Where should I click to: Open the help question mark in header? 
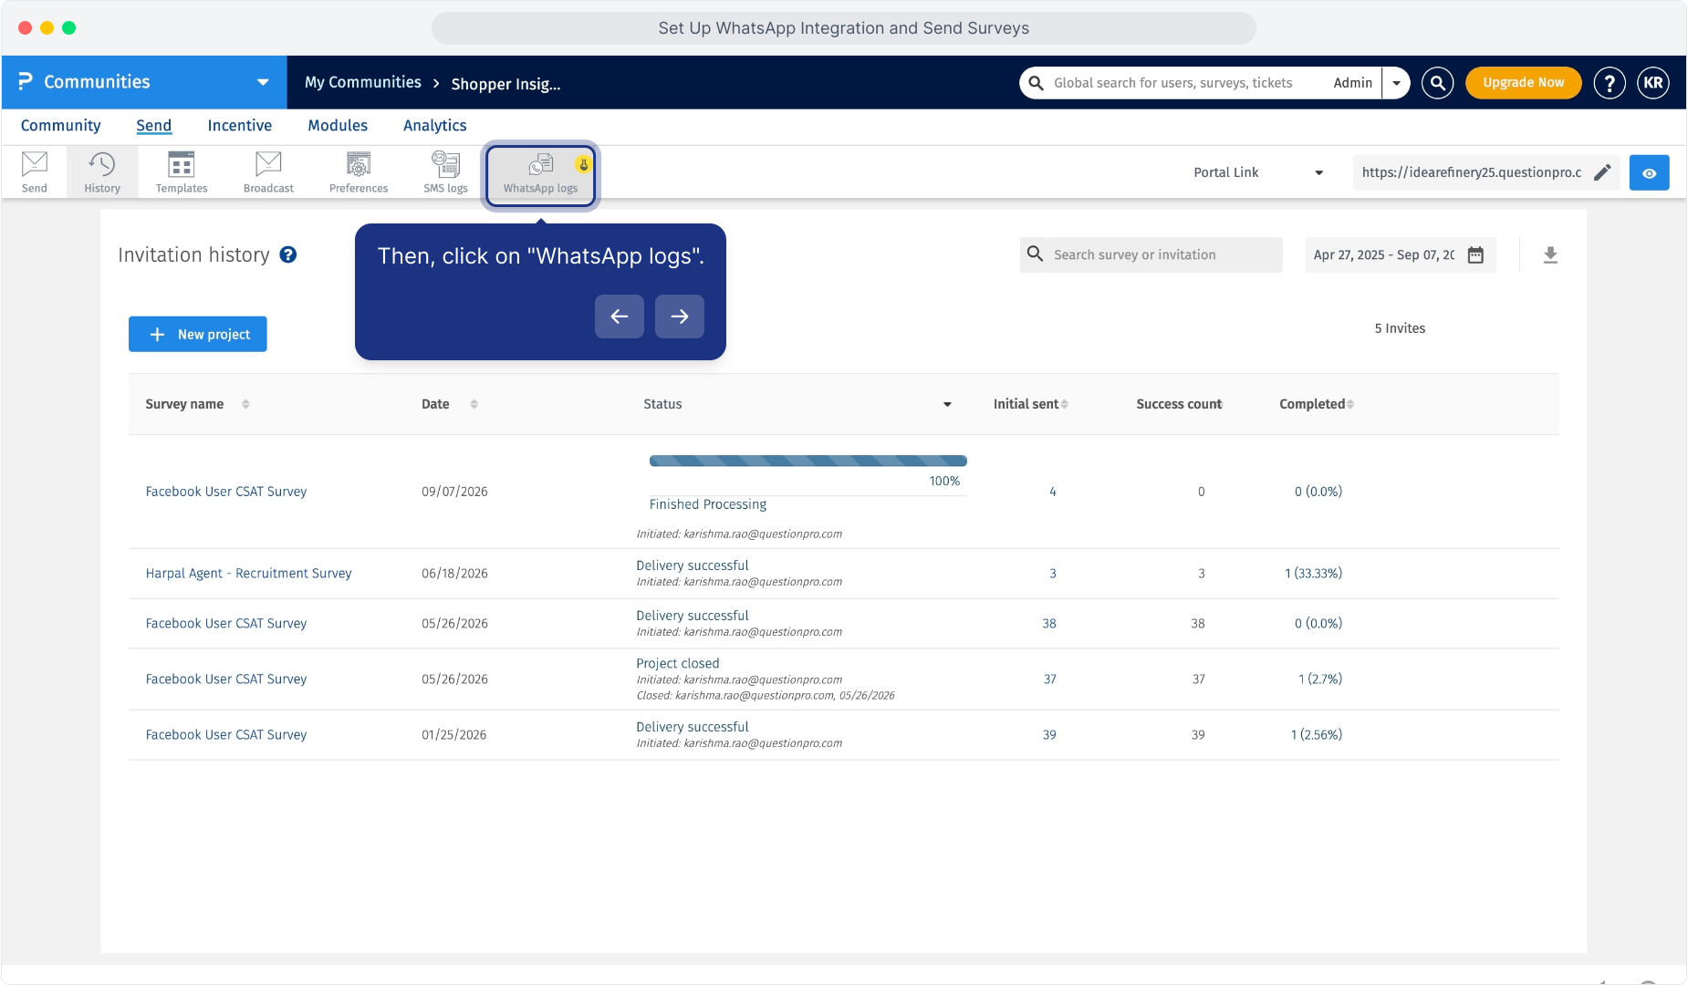click(1610, 83)
